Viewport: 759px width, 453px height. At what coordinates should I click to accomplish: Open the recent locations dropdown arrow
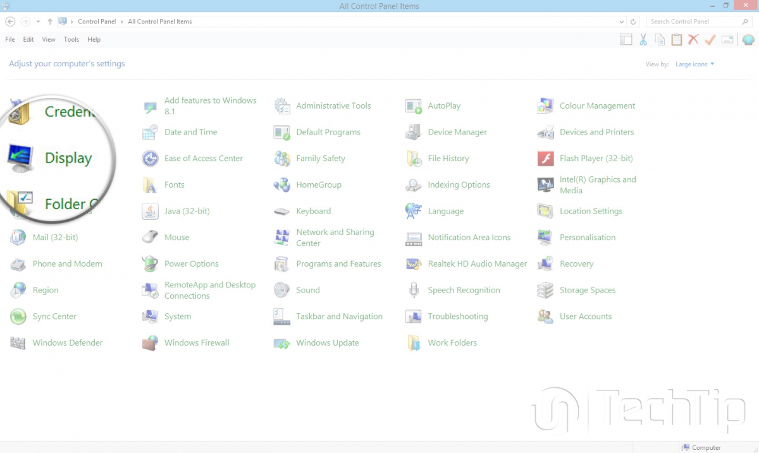pyautogui.click(x=39, y=21)
